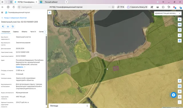Switch to the Части ЗУ tab
Screen dimensions: 183x108
pos(33,32)
